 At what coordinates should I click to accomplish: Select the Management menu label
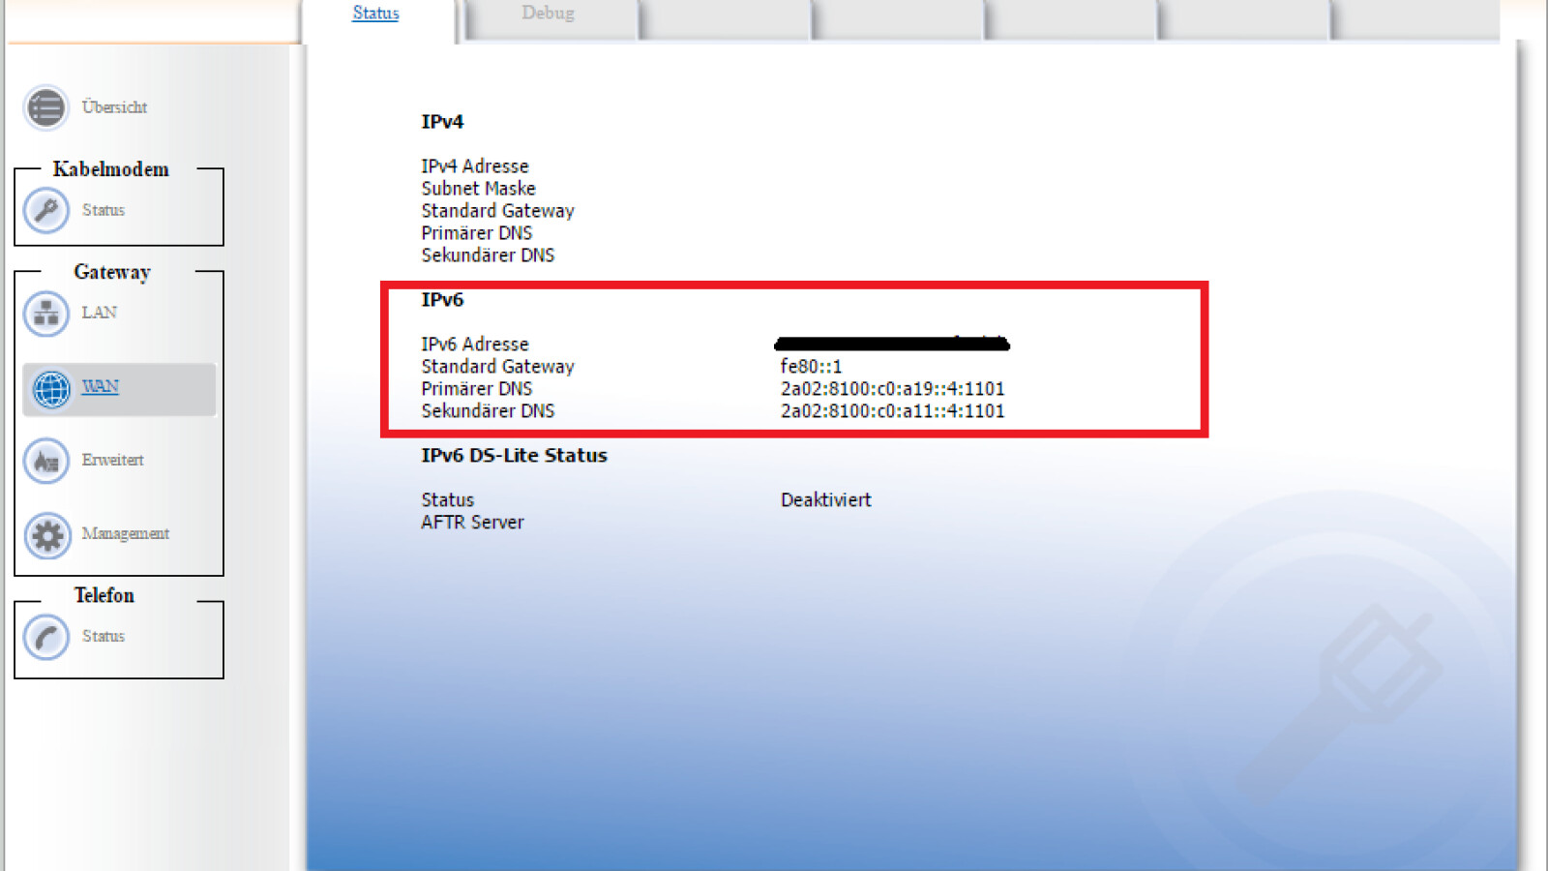[x=125, y=533]
